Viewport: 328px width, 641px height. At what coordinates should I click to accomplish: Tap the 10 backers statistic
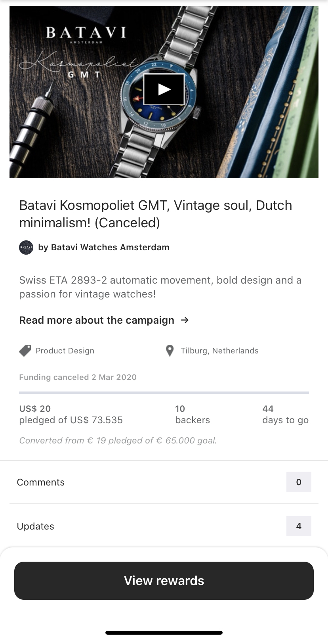tap(193, 415)
